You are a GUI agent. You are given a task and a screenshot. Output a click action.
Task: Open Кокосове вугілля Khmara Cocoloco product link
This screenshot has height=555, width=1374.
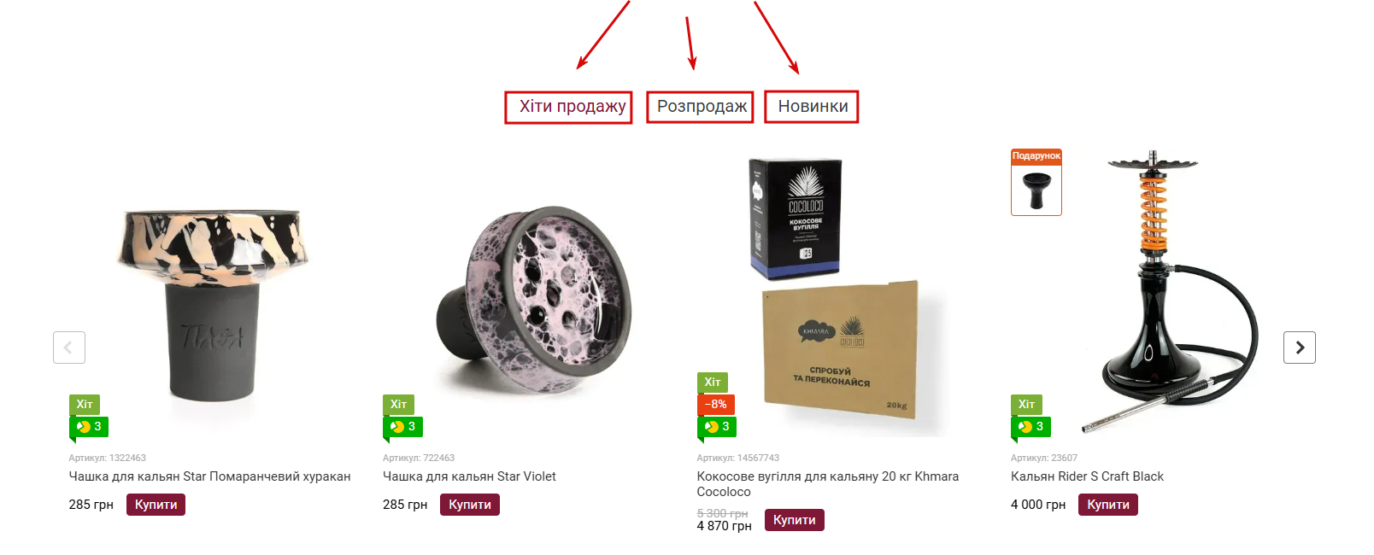click(827, 484)
